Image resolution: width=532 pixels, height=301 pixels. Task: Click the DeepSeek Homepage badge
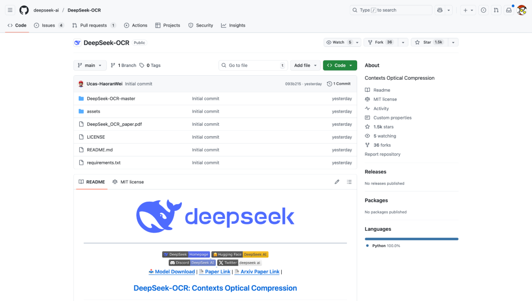(x=186, y=254)
